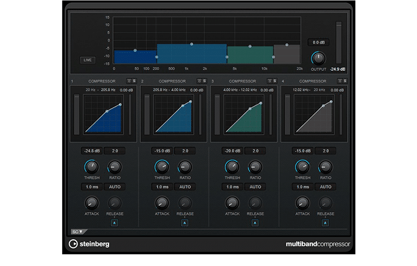The height and width of the screenshot is (266, 417).
Task: Click band 1 attack 1.0 ms field
Action: pos(92,187)
